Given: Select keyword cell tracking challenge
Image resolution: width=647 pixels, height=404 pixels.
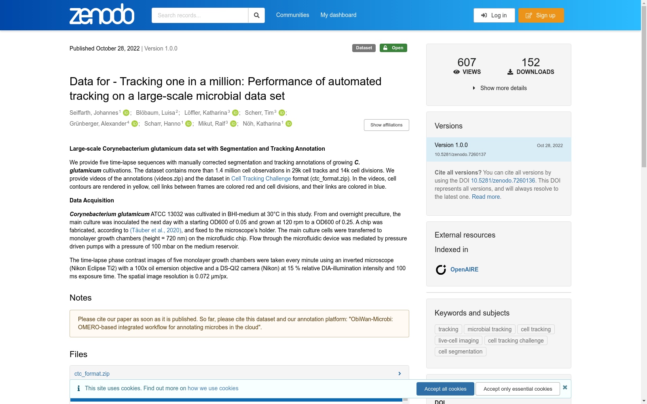Looking at the screenshot, I should tap(516, 341).
